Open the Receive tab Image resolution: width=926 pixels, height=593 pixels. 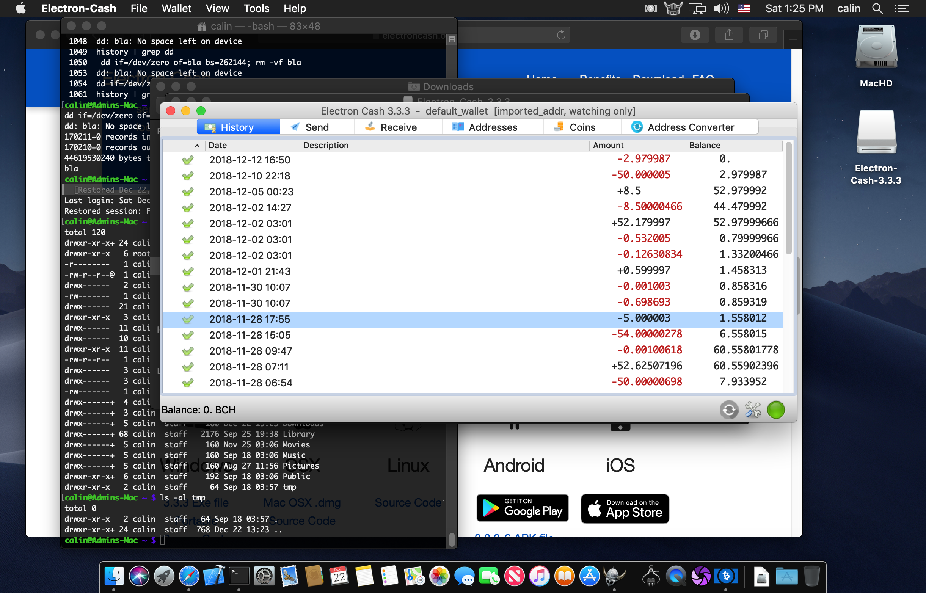(398, 127)
